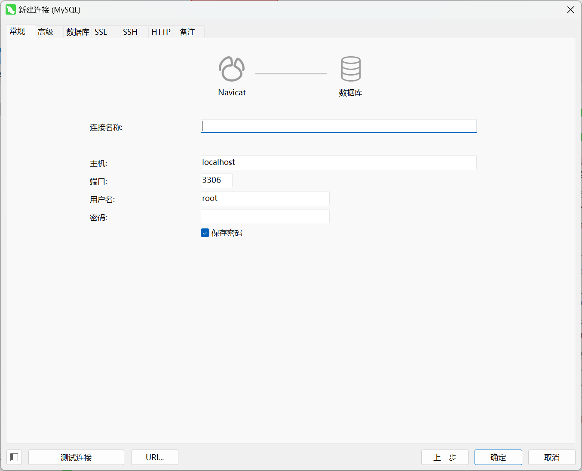Viewport: 582px width, 471px height.
Task: Focus the 连接名称 input field
Action: tap(339, 126)
